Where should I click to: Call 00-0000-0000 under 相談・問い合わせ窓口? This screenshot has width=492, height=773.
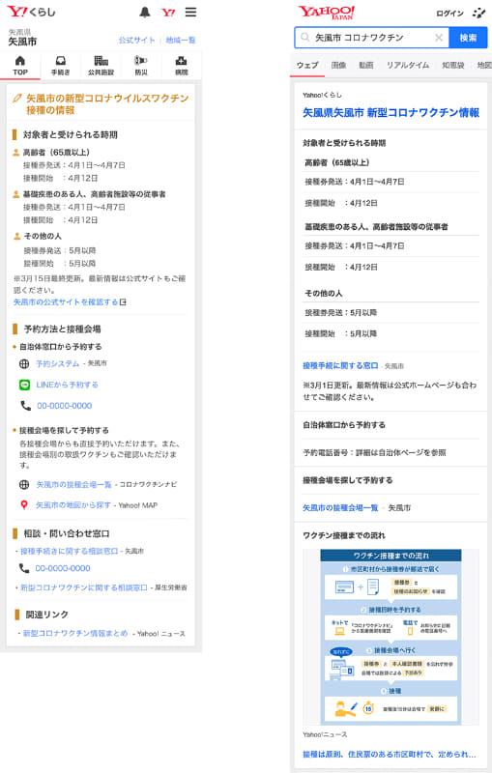pos(63,568)
